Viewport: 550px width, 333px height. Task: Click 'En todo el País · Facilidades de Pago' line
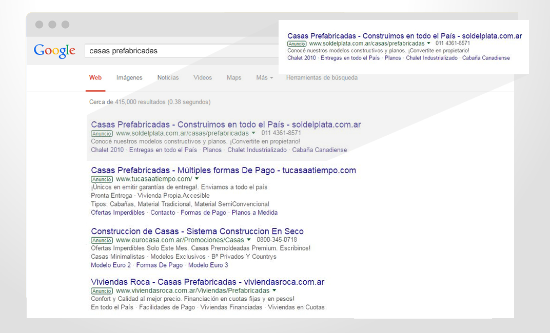208,307
